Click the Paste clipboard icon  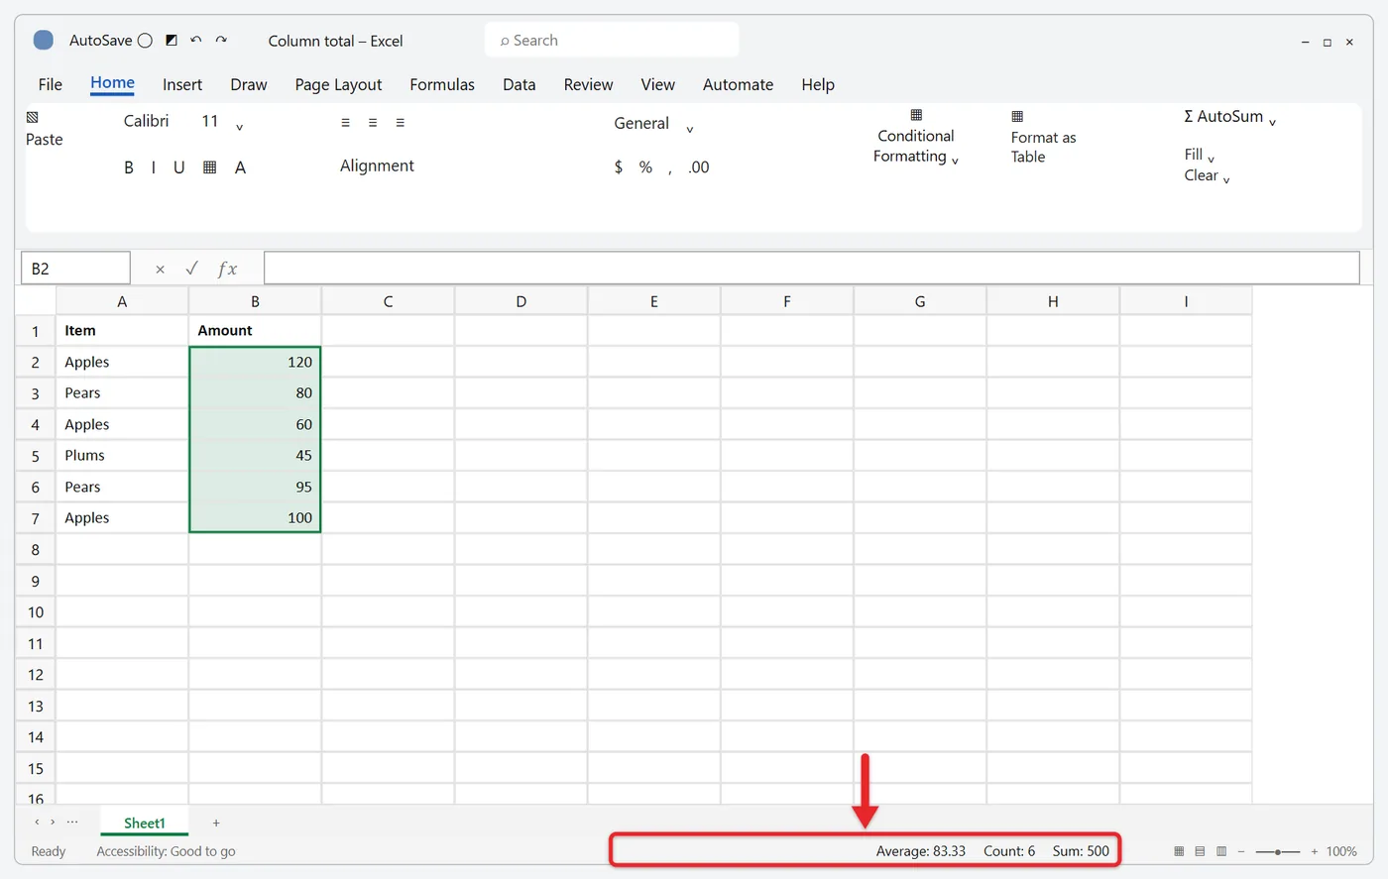pyautogui.click(x=32, y=117)
